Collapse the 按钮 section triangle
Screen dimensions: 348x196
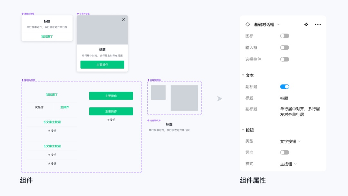point(243,130)
